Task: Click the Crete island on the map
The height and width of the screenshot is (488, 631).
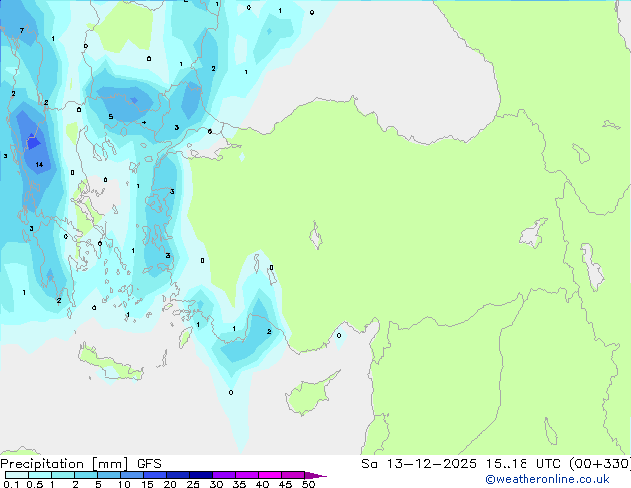Action: [x=110, y=364]
